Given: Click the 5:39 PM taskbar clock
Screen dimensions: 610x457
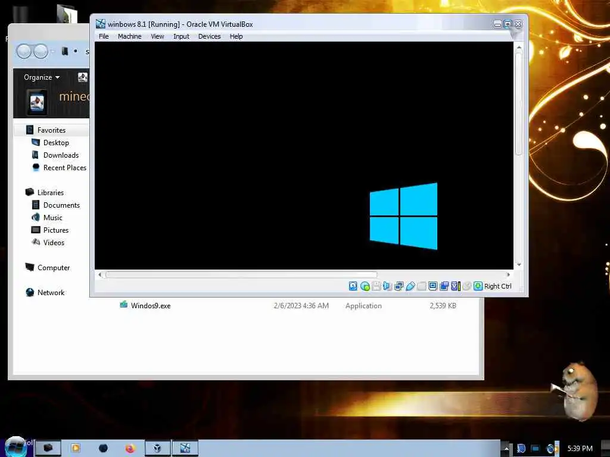Looking at the screenshot, I should coord(580,449).
